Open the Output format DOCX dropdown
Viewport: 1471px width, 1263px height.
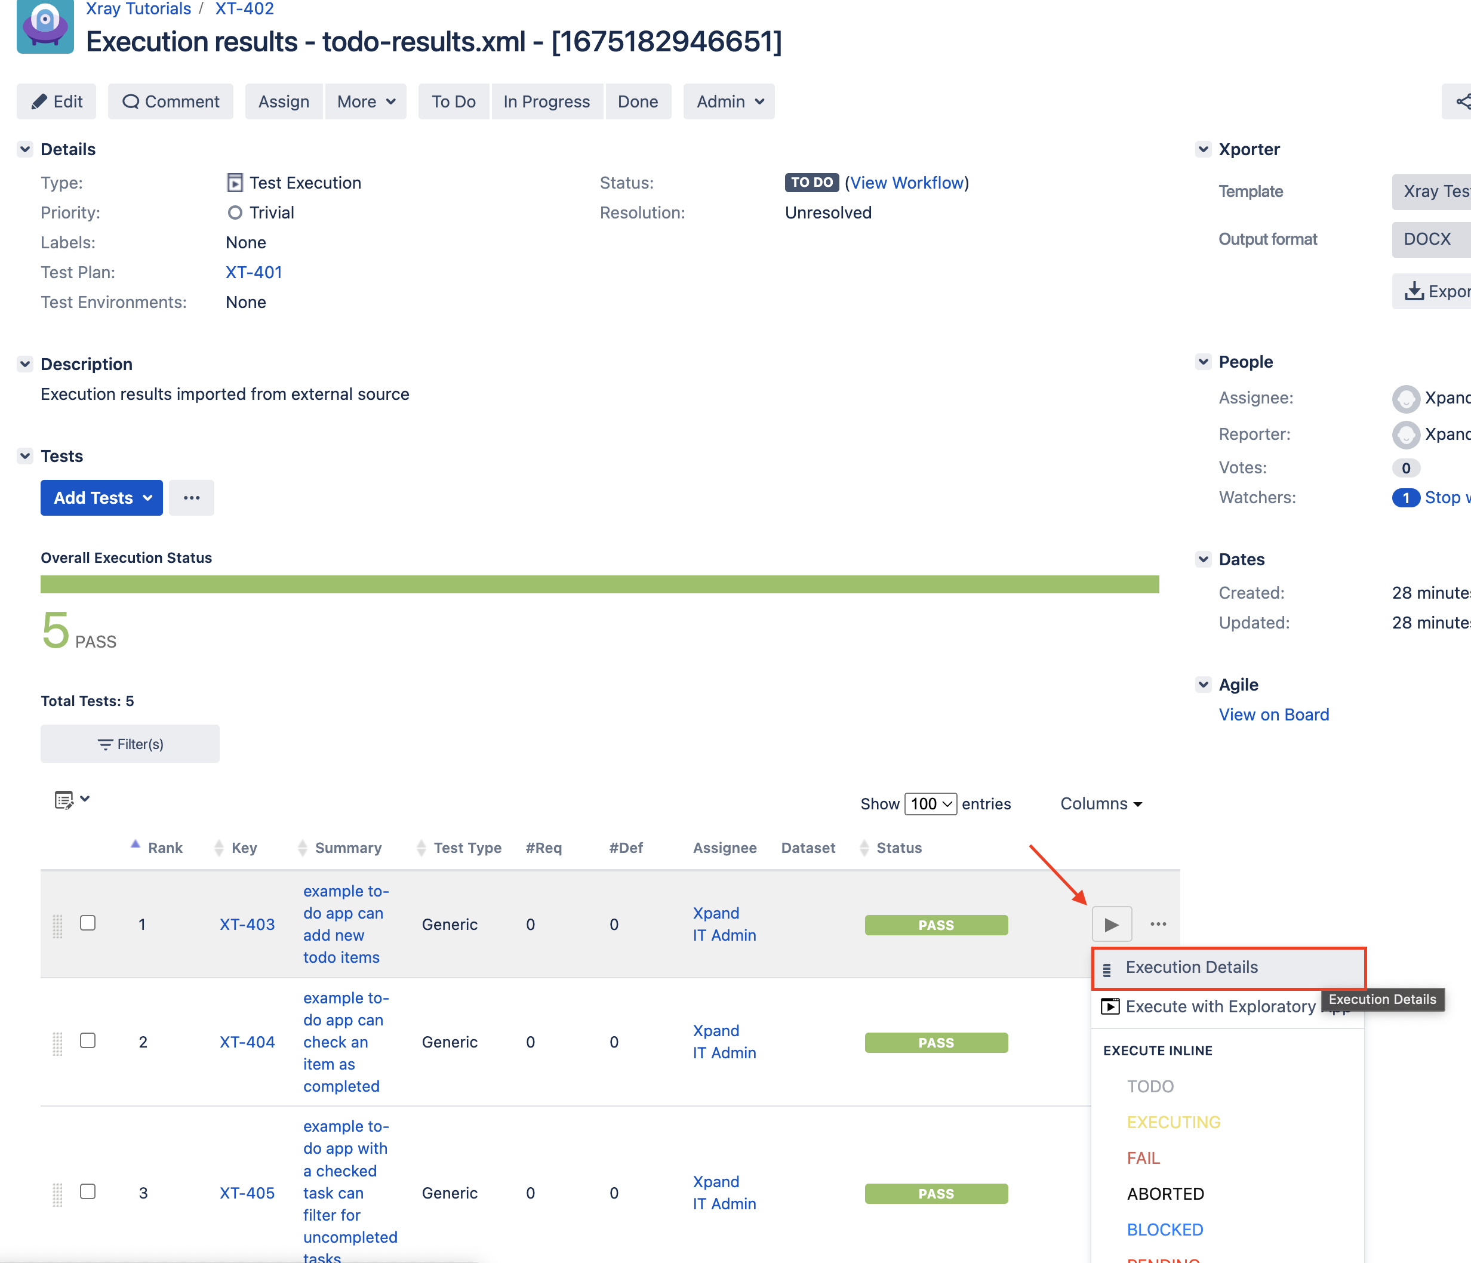coord(1431,239)
